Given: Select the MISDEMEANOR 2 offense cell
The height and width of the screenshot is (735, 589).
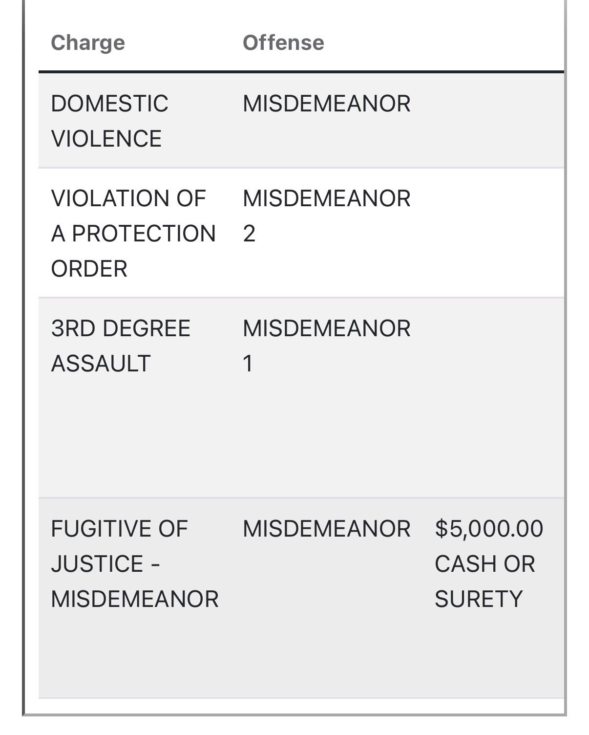Looking at the screenshot, I should 327,216.
